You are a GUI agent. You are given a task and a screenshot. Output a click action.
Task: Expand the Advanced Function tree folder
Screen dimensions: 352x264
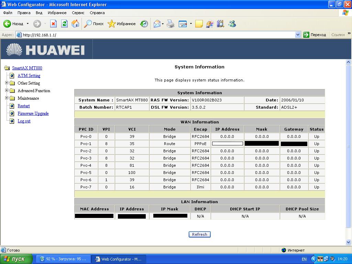point(7,90)
